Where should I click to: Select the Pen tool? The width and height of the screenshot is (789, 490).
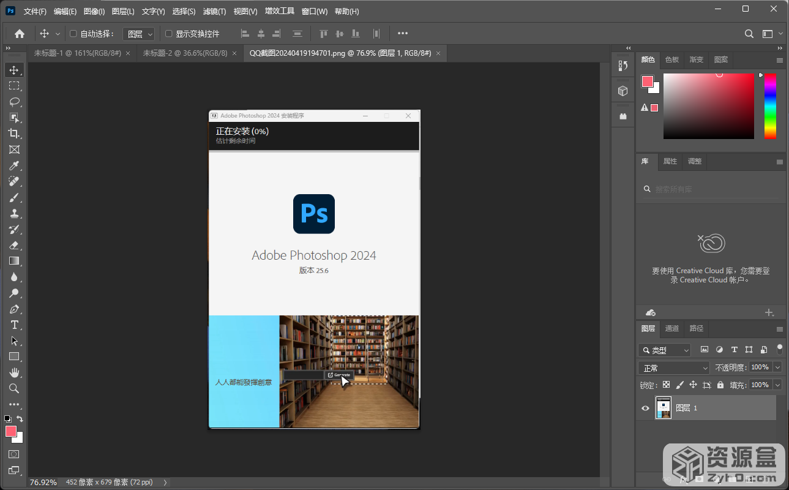tap(14, 309)
